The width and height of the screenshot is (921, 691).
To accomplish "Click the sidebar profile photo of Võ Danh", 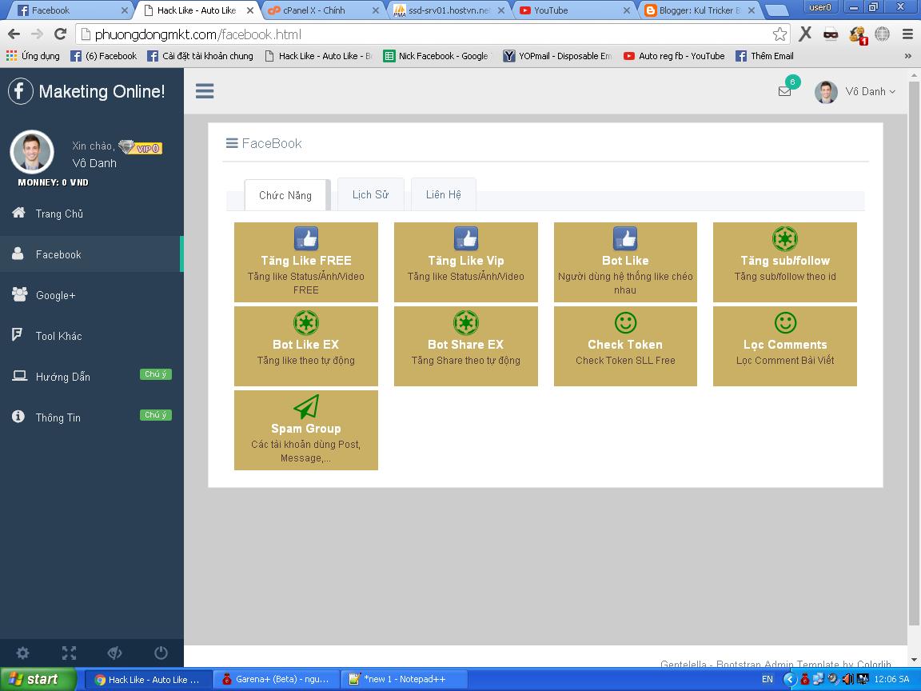I will [32, 152].
